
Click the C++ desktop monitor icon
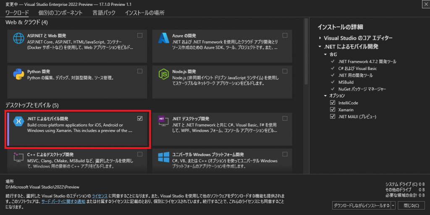click(x=18, y=157)
